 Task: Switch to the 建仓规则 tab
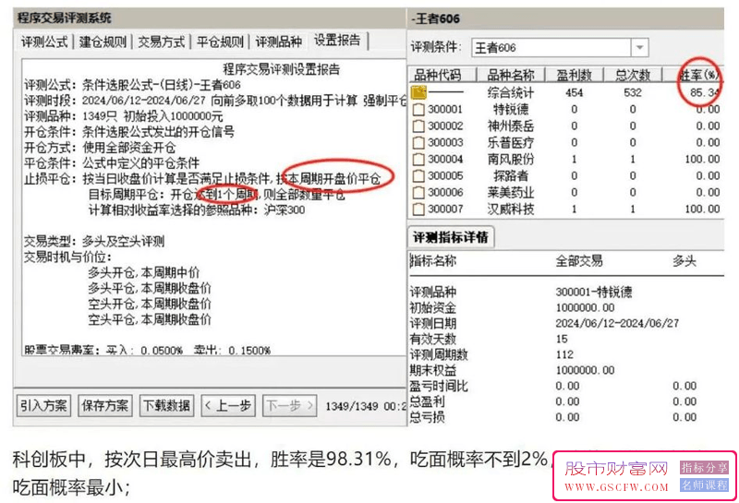[103, 42]
